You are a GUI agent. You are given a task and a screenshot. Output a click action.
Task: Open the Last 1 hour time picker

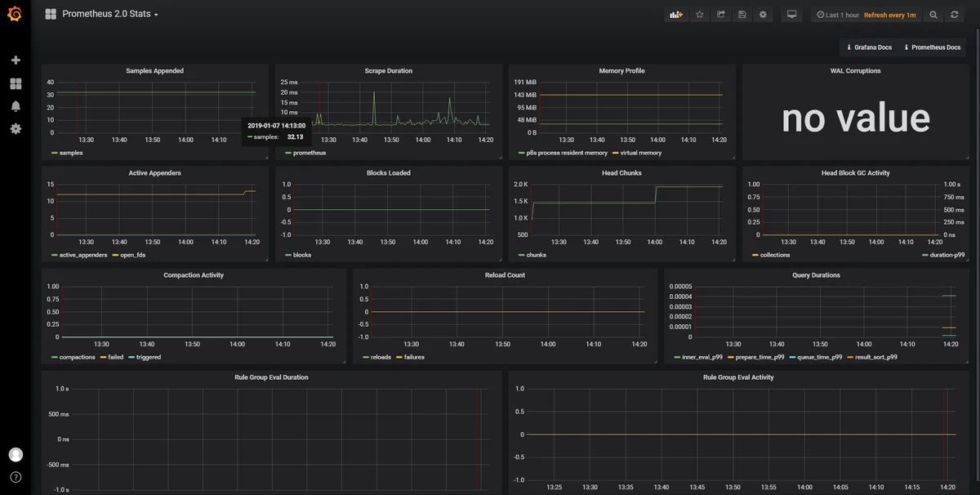pyautogui.click(x=838, y=15)
